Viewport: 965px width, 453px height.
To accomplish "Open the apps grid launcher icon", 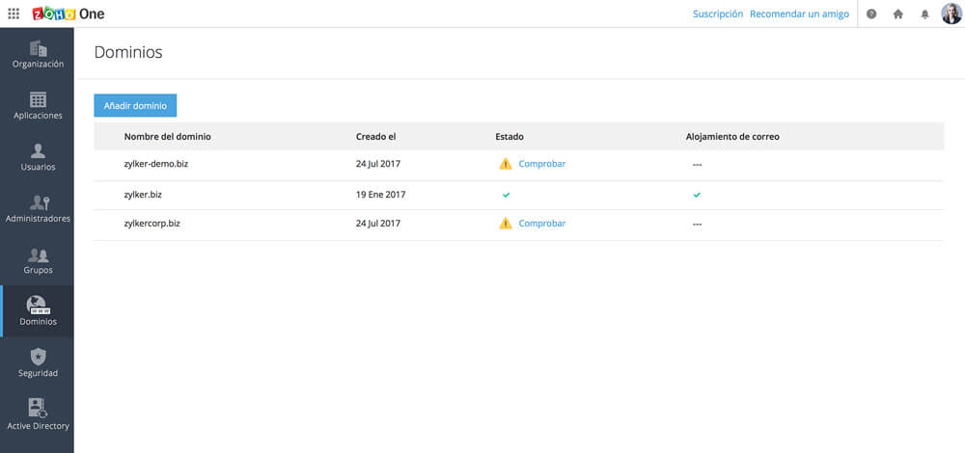I will [14, 14].
